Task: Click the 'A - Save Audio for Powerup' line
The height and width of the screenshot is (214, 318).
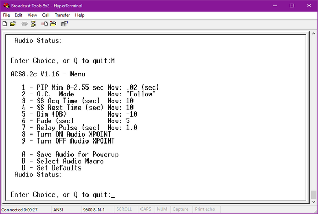Action: tap(70, 155)
